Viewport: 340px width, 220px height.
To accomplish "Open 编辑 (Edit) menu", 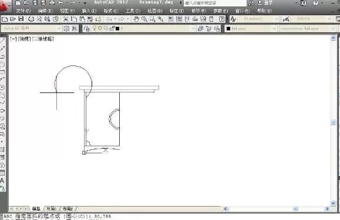I will click(x=45, y=11).
